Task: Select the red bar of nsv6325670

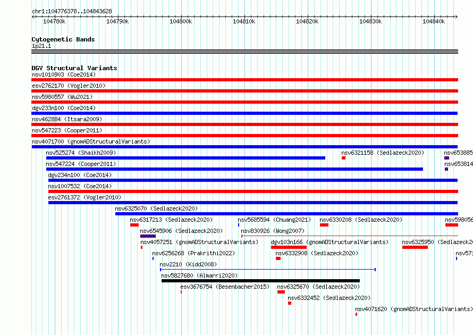Action: [281, 292]
